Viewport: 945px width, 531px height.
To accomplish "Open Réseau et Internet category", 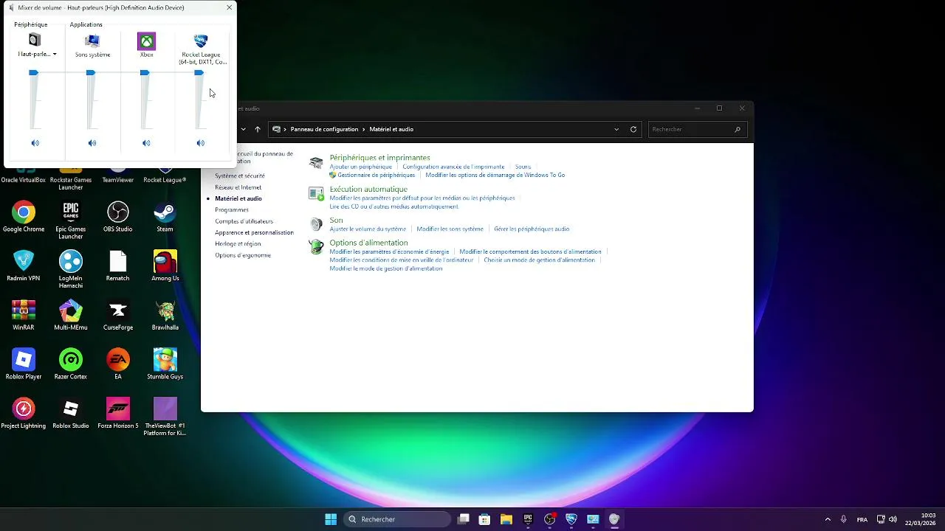I will coord(238,187).
